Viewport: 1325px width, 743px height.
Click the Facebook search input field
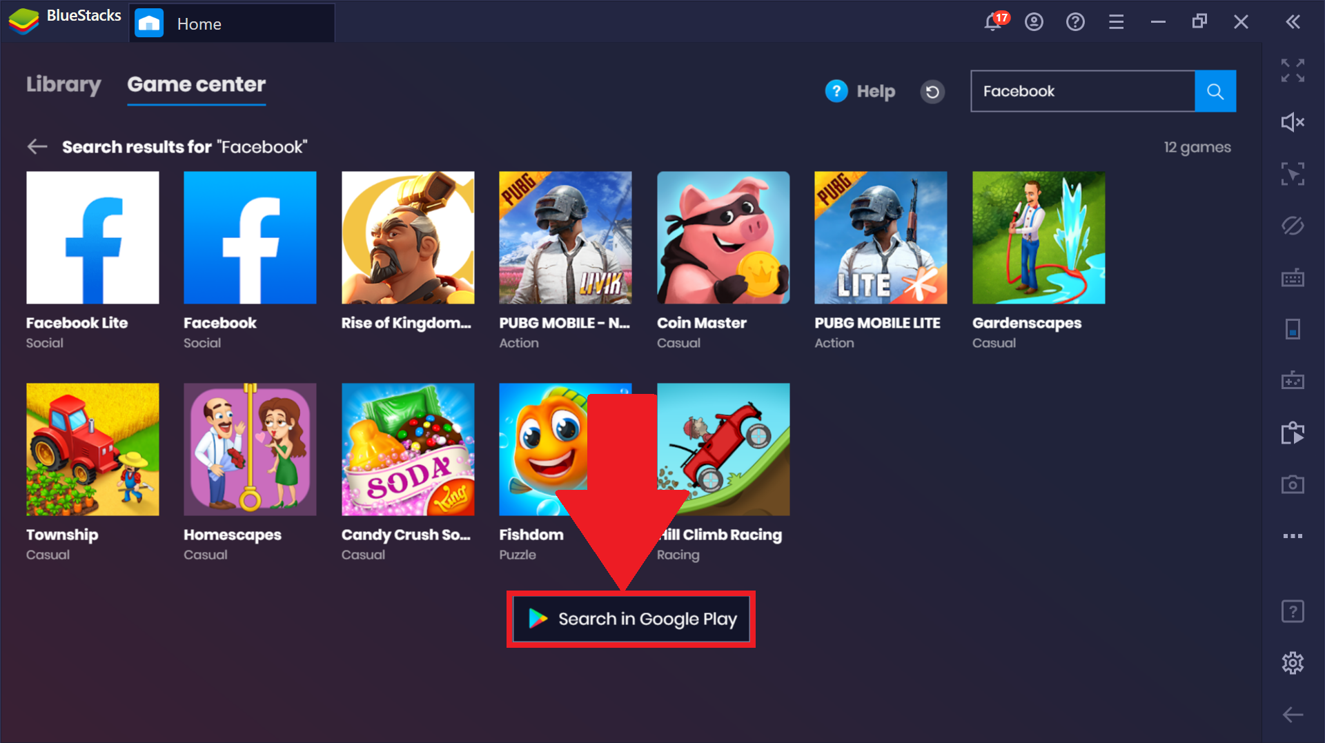tap(1083, 91)
